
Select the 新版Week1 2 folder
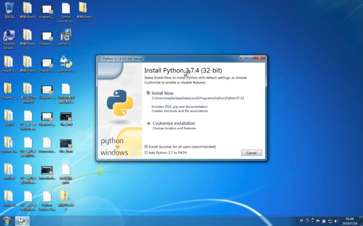click(28, 39)
